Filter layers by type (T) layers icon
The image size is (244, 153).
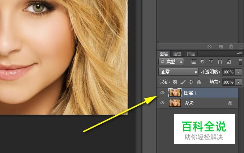coord(211,61)
